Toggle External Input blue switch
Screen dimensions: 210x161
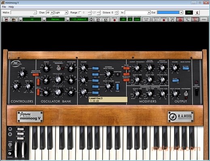[x=95, y=74]
